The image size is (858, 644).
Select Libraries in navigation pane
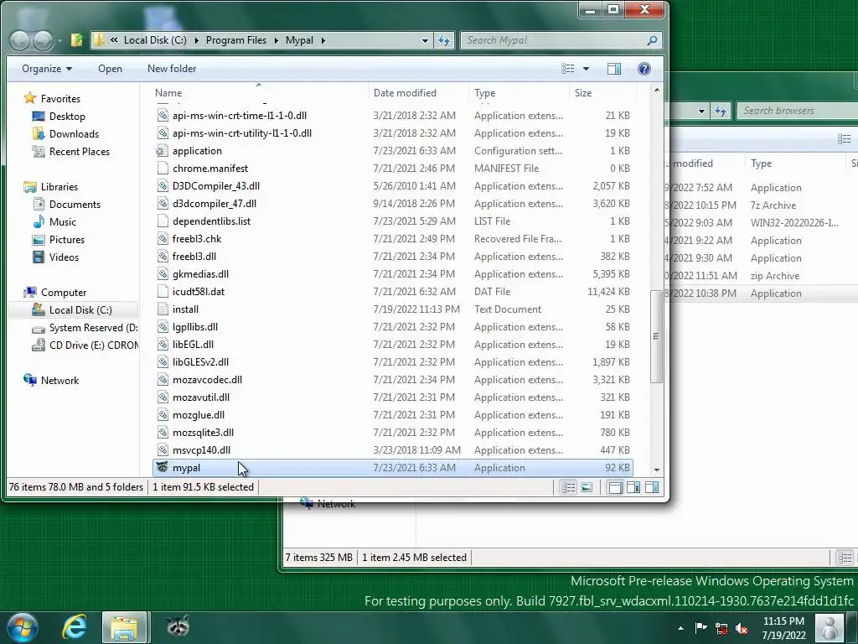pyautogui.click(x=59, y=187)
